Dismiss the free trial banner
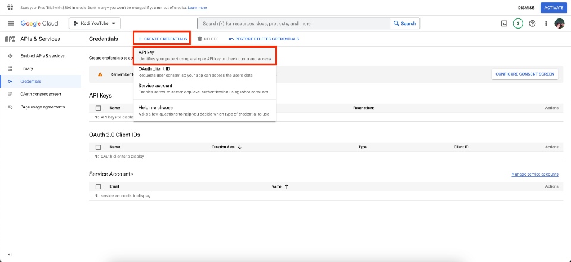Image resolution: width=571 pixels, height=262 pixels. [x=526, y=8]
